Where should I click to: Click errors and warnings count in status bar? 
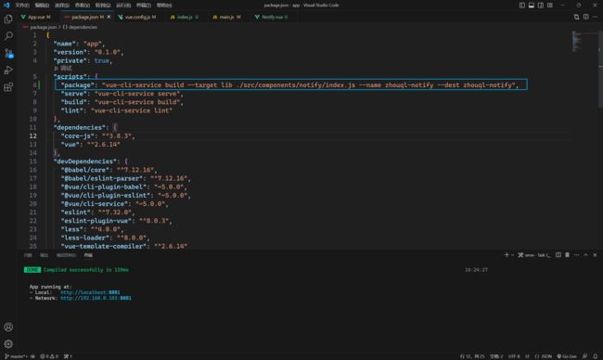49,356
